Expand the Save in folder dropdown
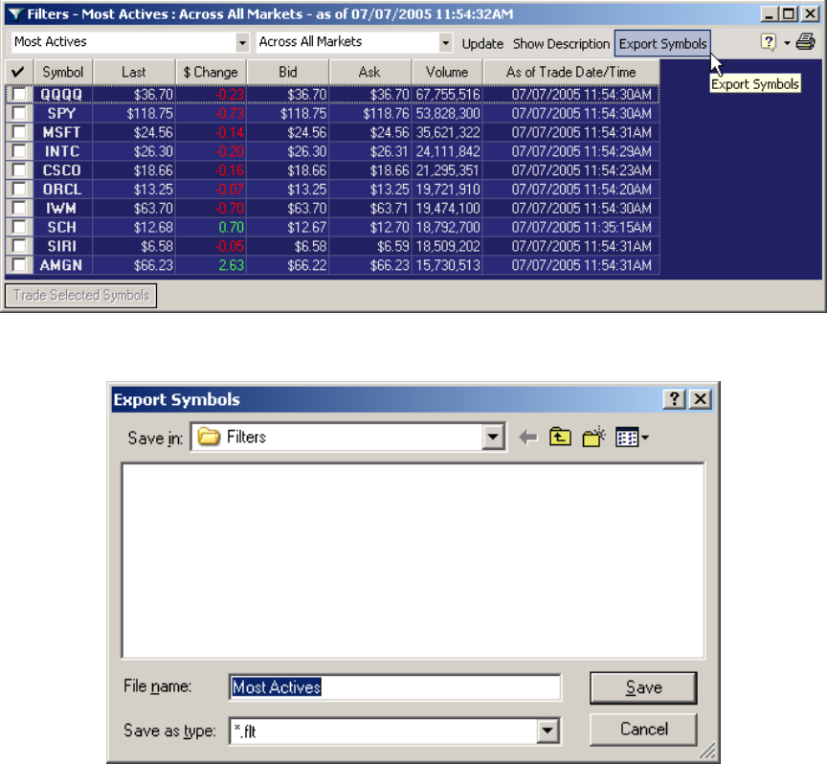Screen dimensions: 827x764 pos(493,437)
